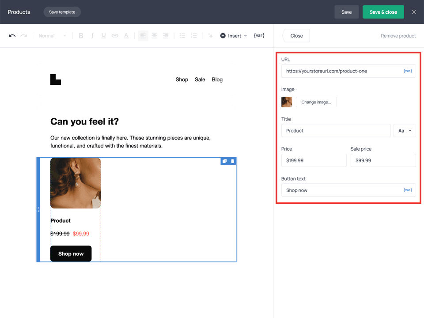Click the product image thumbnail in panel

click(x=286, y=102)
